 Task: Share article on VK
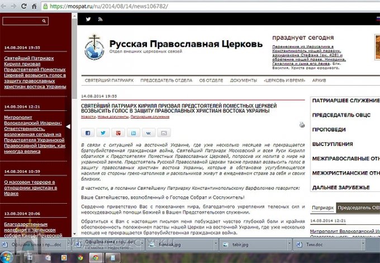[x=149, y=133]
